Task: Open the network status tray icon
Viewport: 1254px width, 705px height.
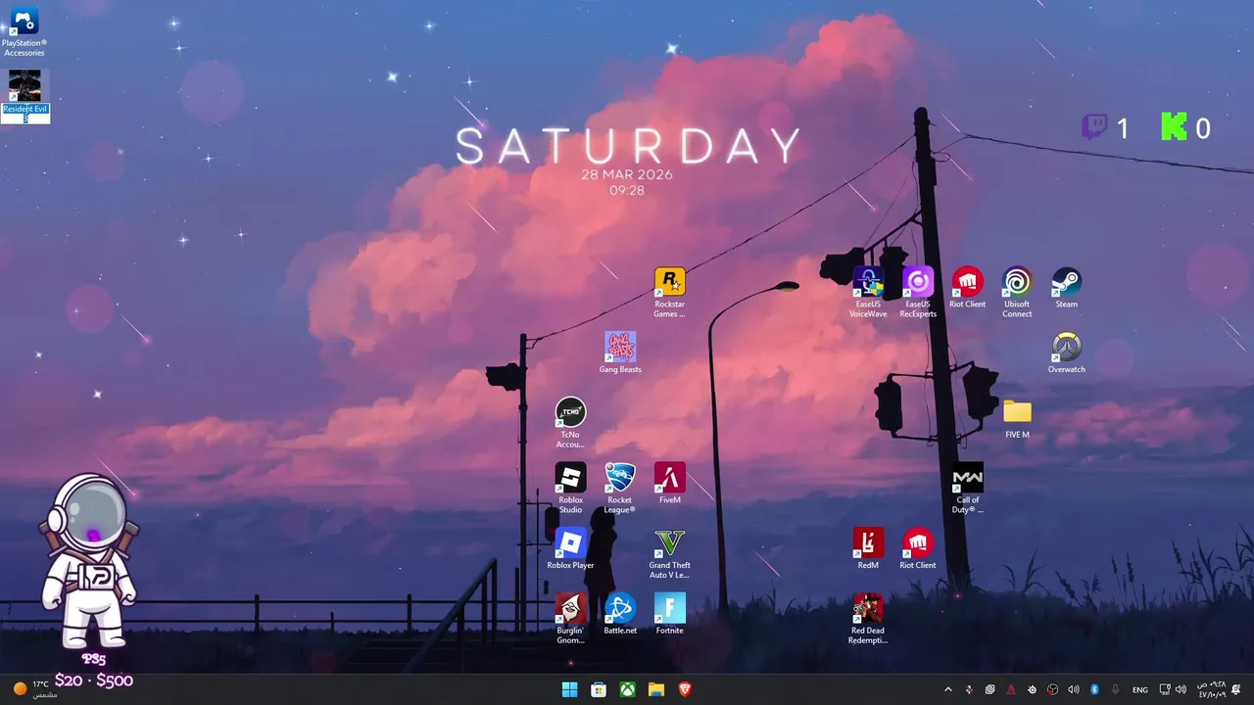Action: pos(1165,689)
